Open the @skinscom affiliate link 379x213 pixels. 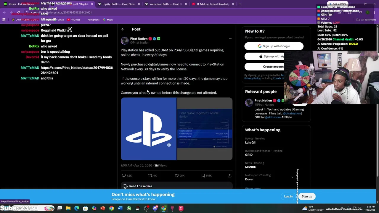(x=273, y=117)
